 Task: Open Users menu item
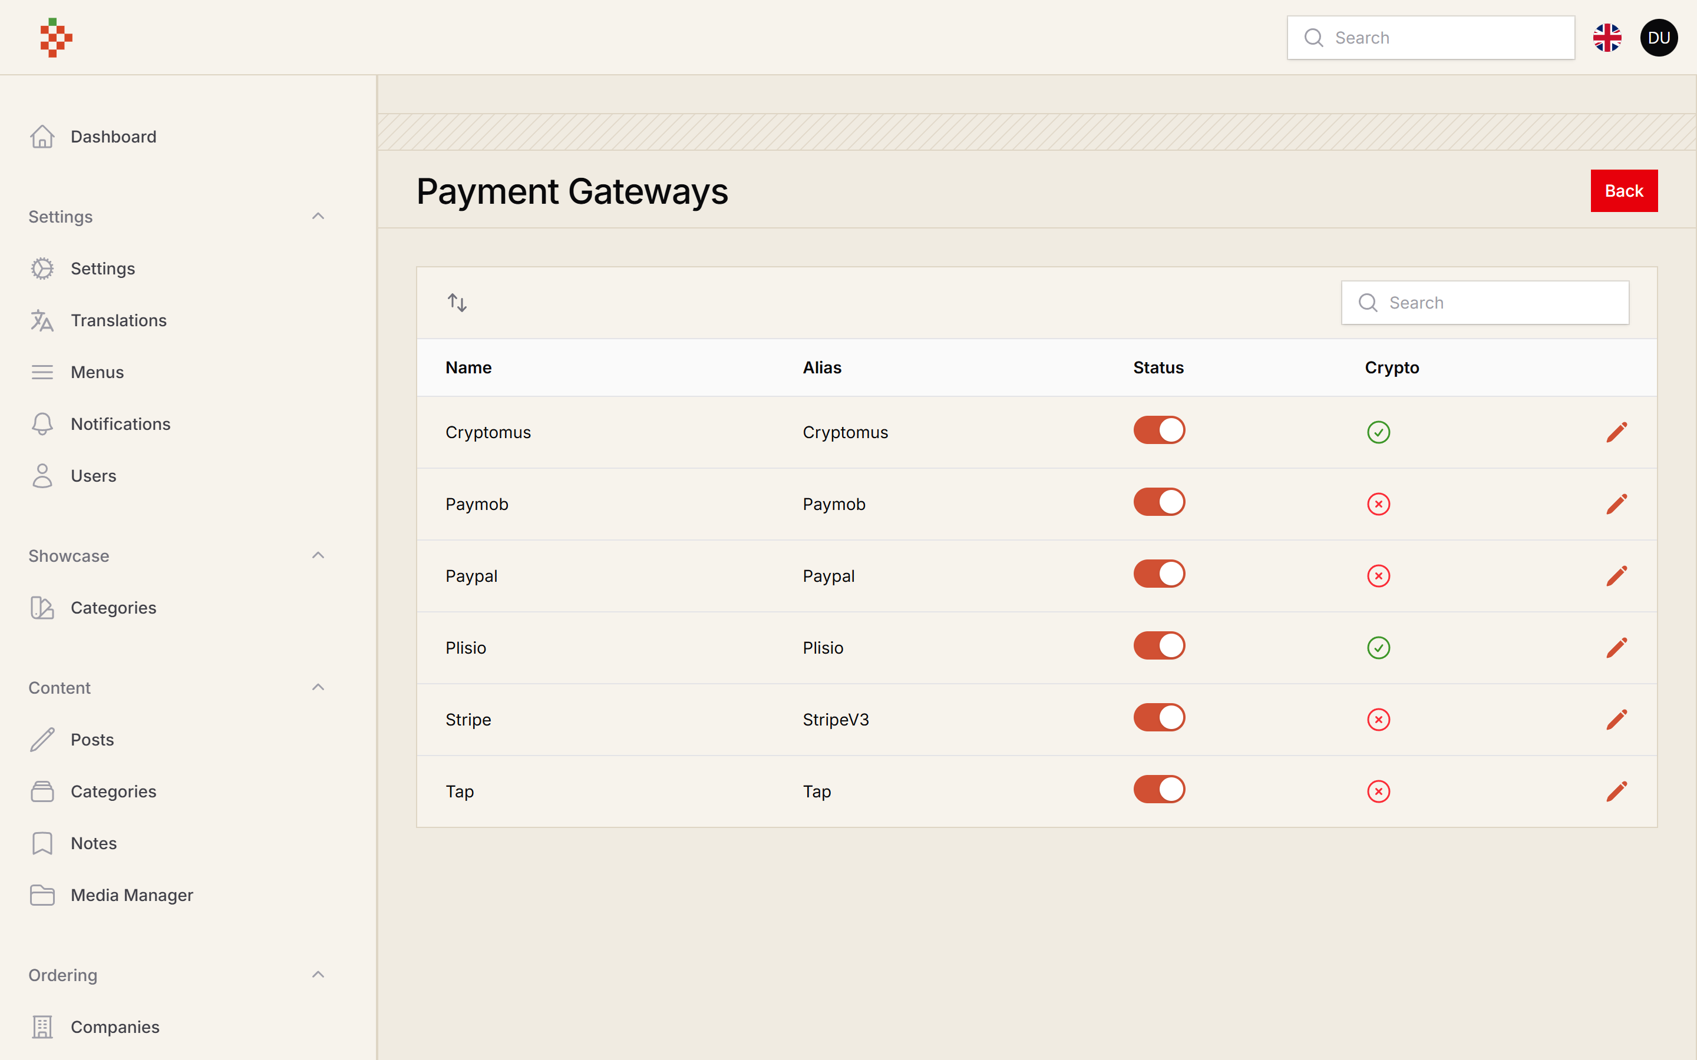pyautogui.click(x=93, y=476)
